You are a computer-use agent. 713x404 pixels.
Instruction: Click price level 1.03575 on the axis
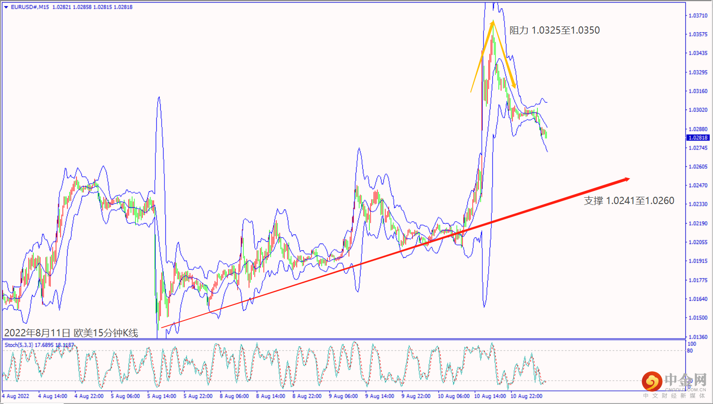(x=698, y=35)
